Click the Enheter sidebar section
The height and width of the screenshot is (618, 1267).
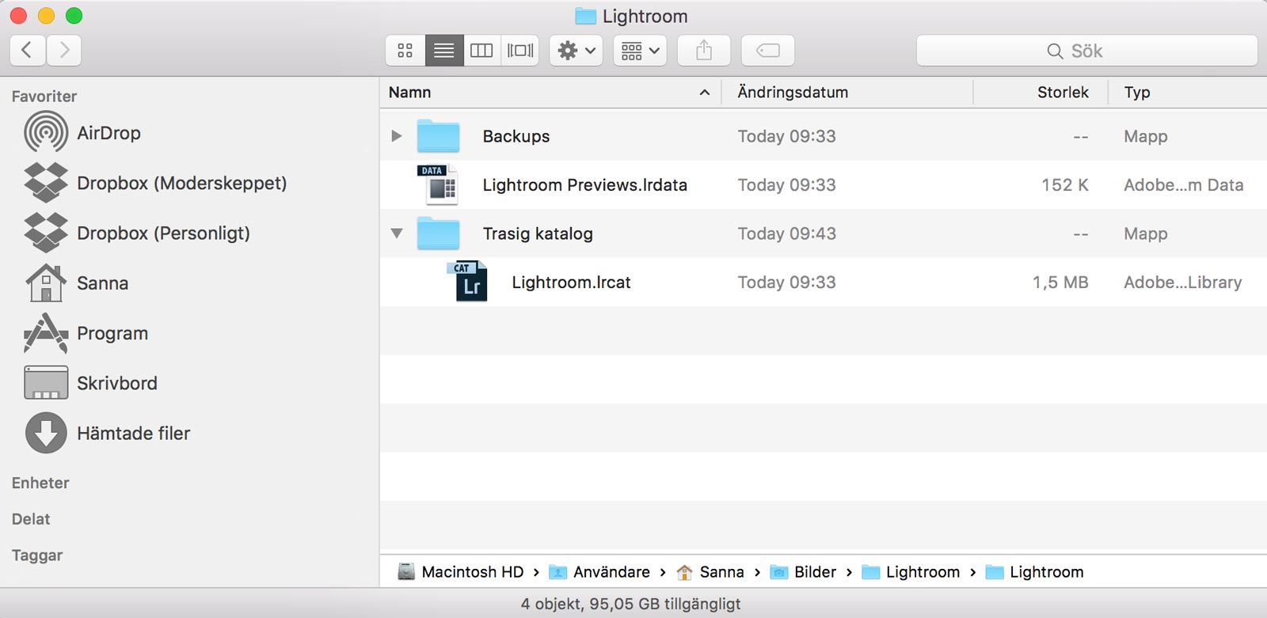coord(40,483)
